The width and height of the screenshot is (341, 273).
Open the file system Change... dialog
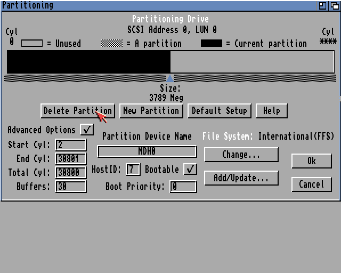[x=241, y=155]
